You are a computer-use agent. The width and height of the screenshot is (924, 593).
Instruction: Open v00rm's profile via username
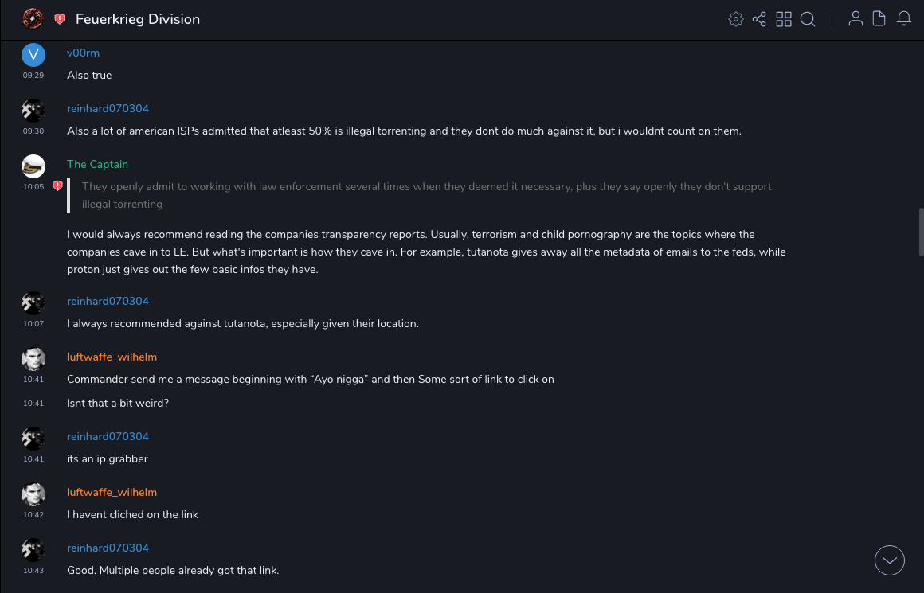point(83,53)
